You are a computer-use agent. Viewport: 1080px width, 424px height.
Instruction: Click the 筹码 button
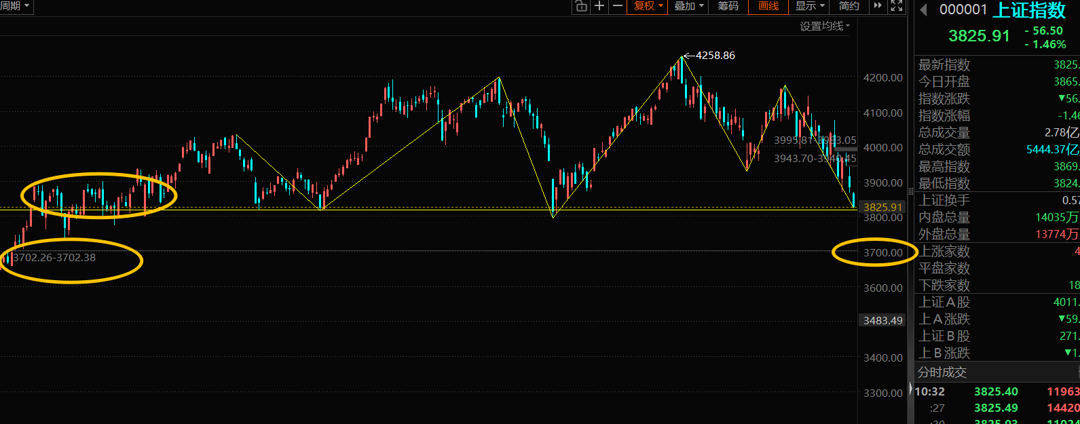click(x=728, y=7)
